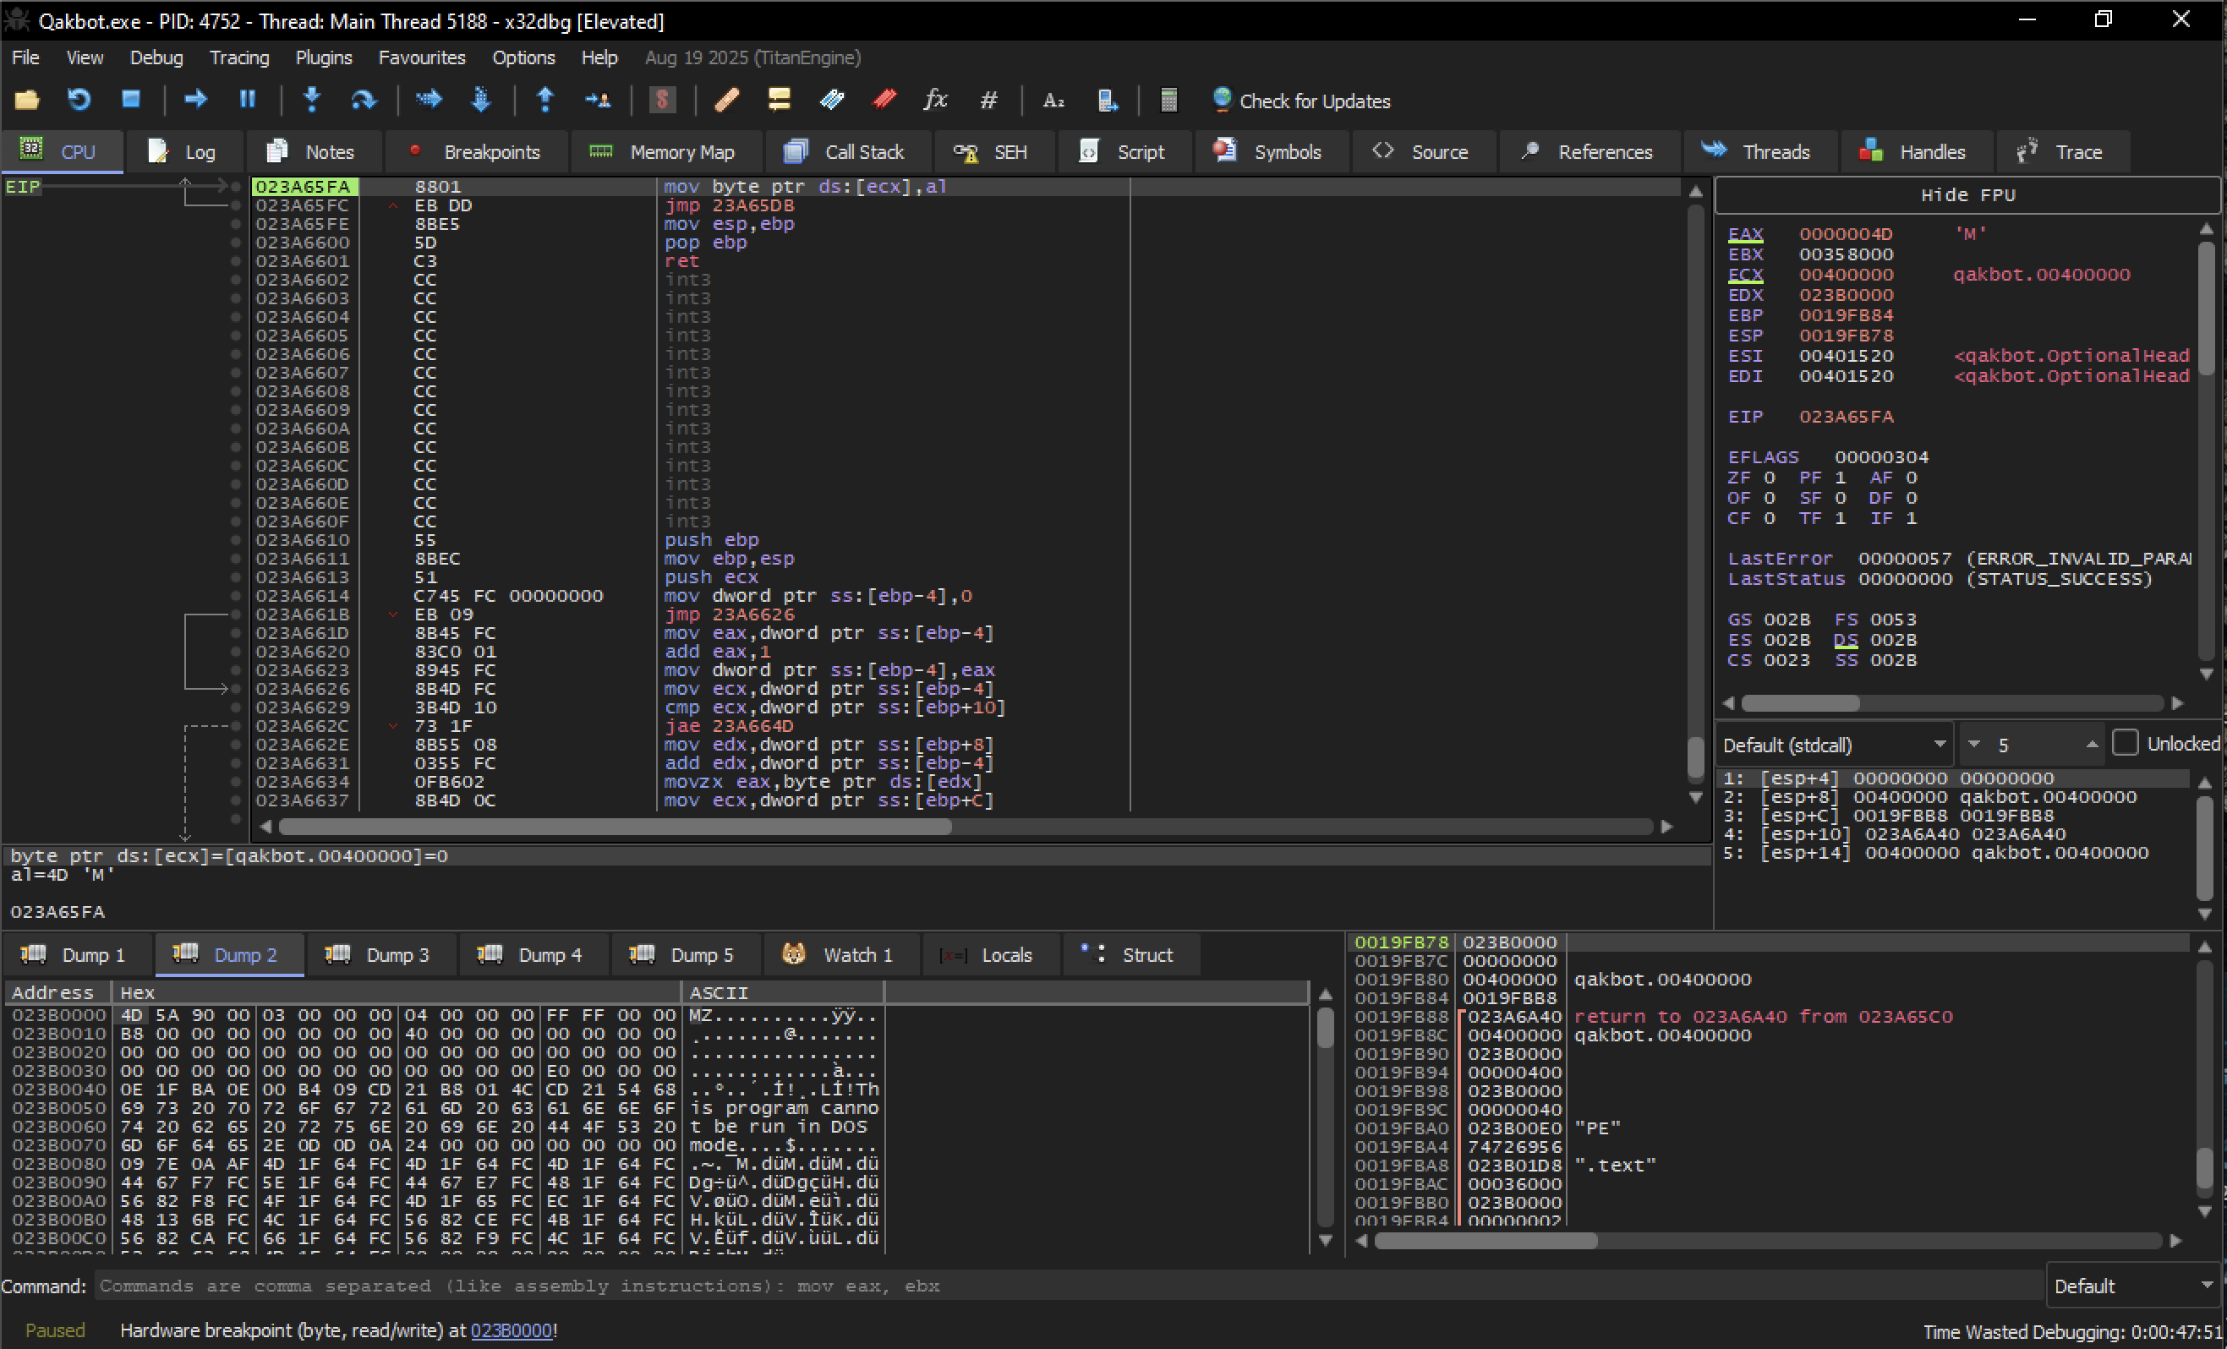Open Scylla with the S icon

[x=663, y=100]
